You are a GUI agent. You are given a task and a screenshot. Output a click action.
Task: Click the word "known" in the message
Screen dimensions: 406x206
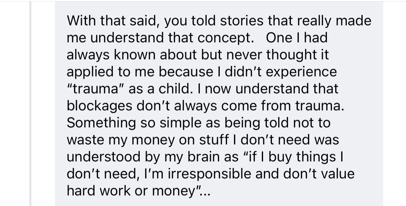(x=134, y=55)
